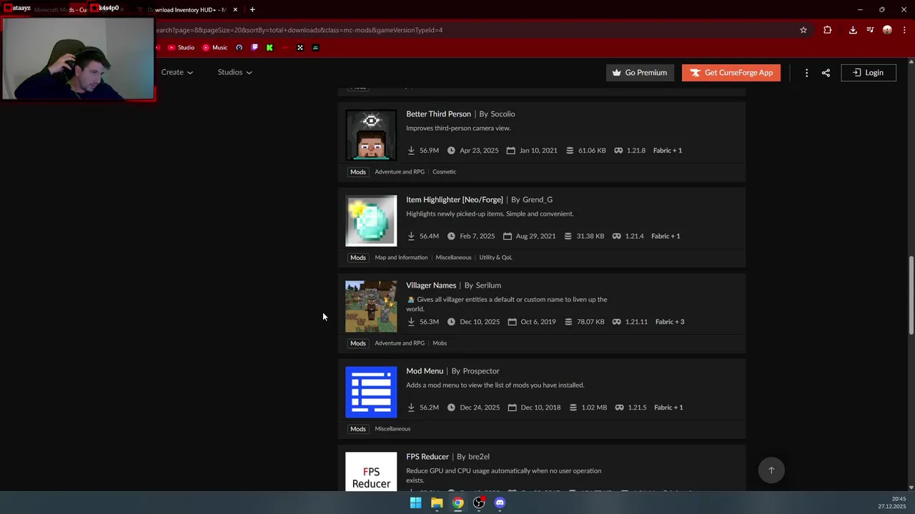Open the browser downloads icon
Viewport: 915px width, 514px height.
[x=853, y=30]
